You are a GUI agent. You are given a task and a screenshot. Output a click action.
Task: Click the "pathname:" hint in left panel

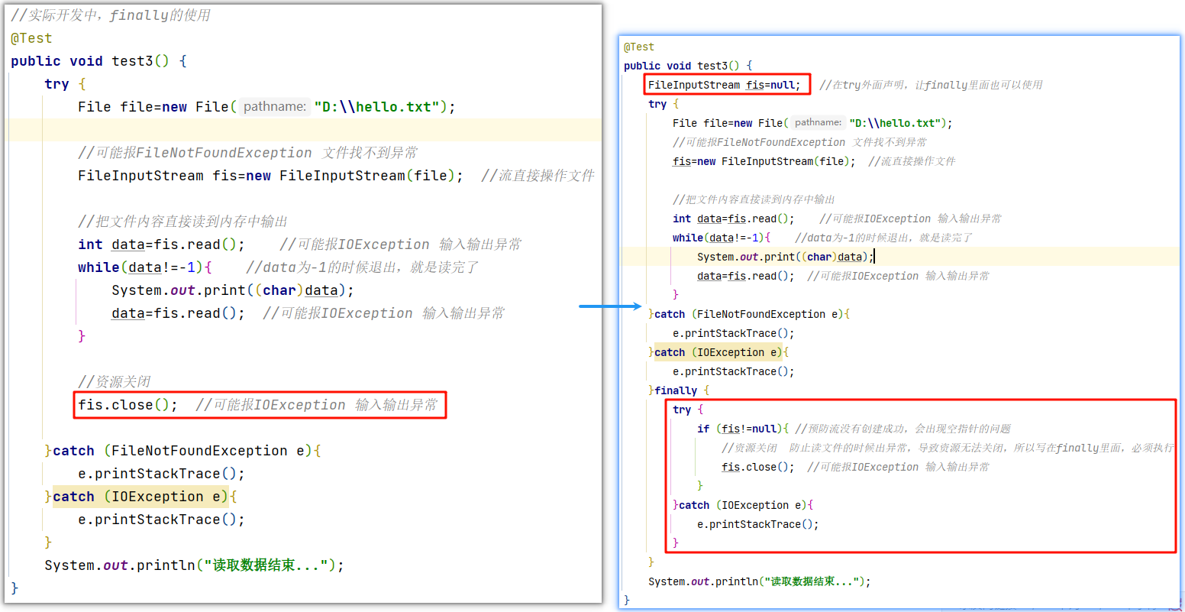(x=275, y=107)
